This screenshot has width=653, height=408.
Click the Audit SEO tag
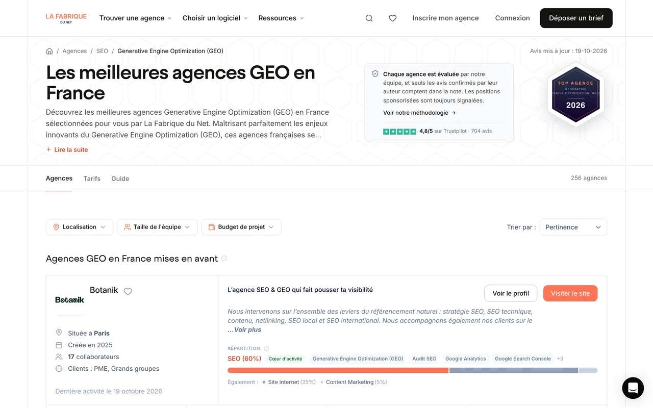click(424, 359)
